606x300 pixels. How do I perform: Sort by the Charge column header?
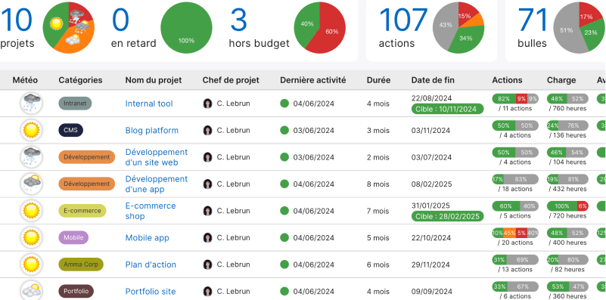coord(561,80)
